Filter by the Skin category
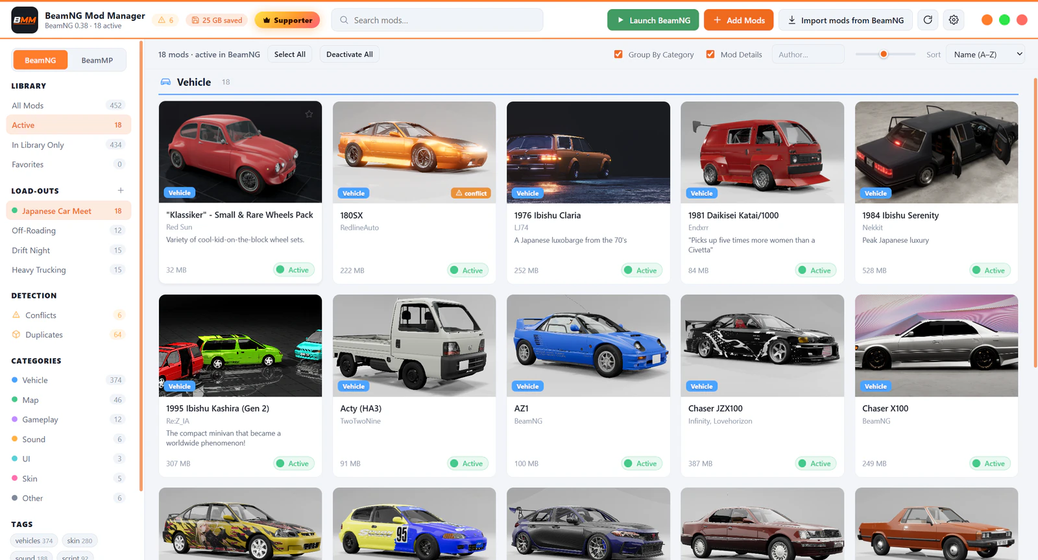 point(68,479)
